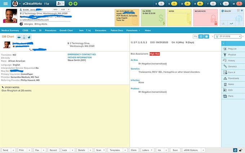Viewport: 245px width, 153px height.
Task: Collapse the right side panel chevron
Action: [223, 44]
